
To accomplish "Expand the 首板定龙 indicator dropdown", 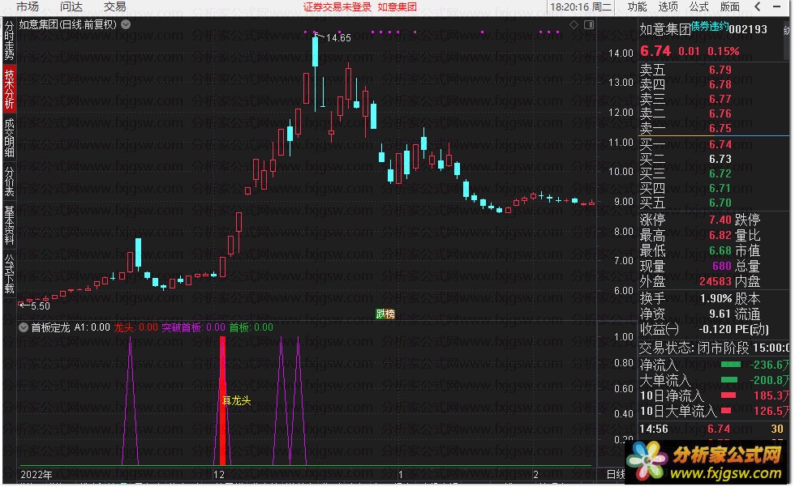I will [x=24, y=327].
